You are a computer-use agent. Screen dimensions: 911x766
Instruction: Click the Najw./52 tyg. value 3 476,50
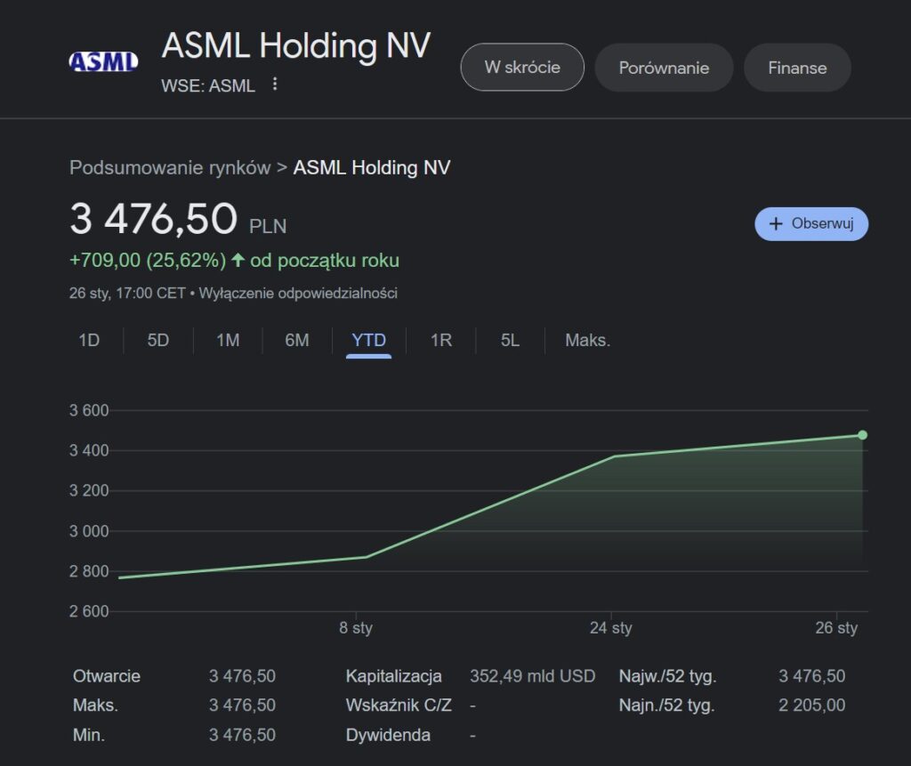coord(811,676)
